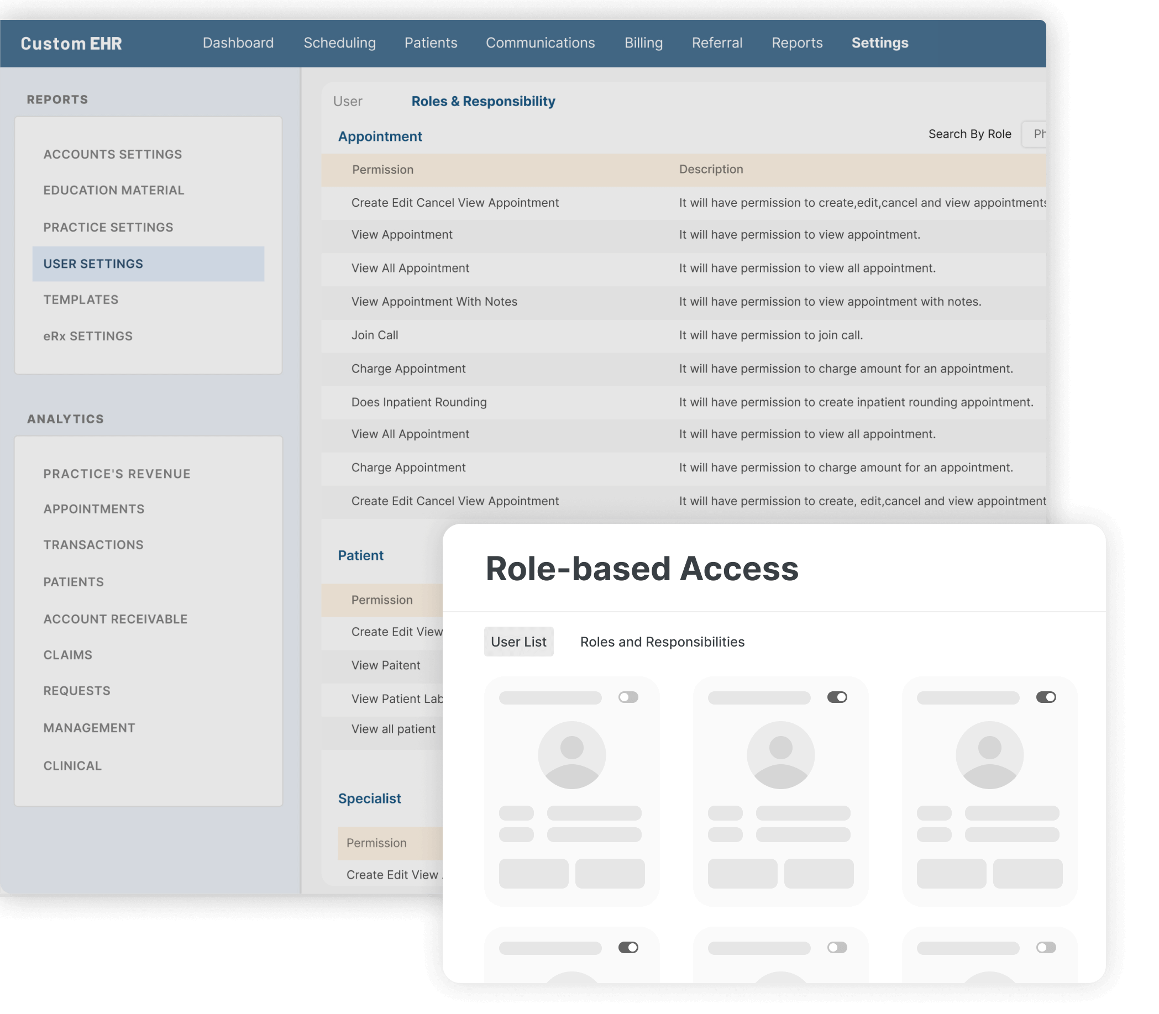Viewport: 1159px width, 1014px height.
Task: Enable the toggle on the first user card
Action: click(x=630, y=697)
